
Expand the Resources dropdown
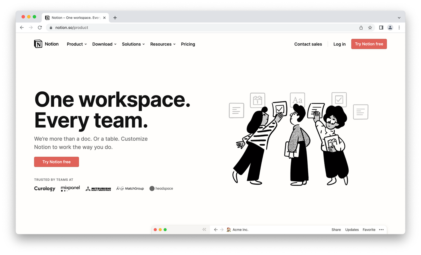(163, 44)
